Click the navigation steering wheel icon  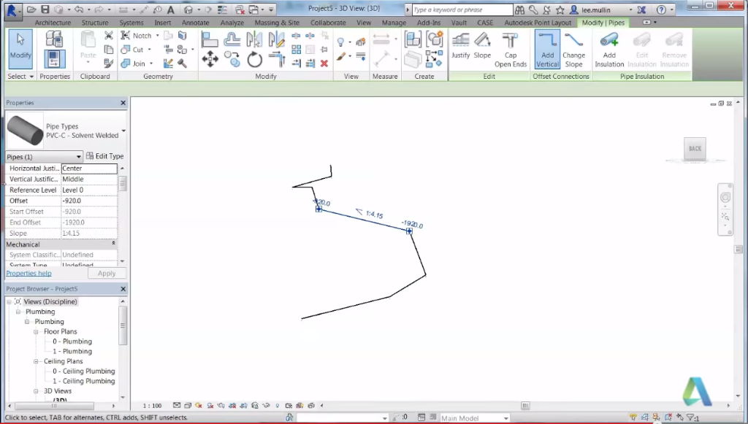[x=725, y=197]
